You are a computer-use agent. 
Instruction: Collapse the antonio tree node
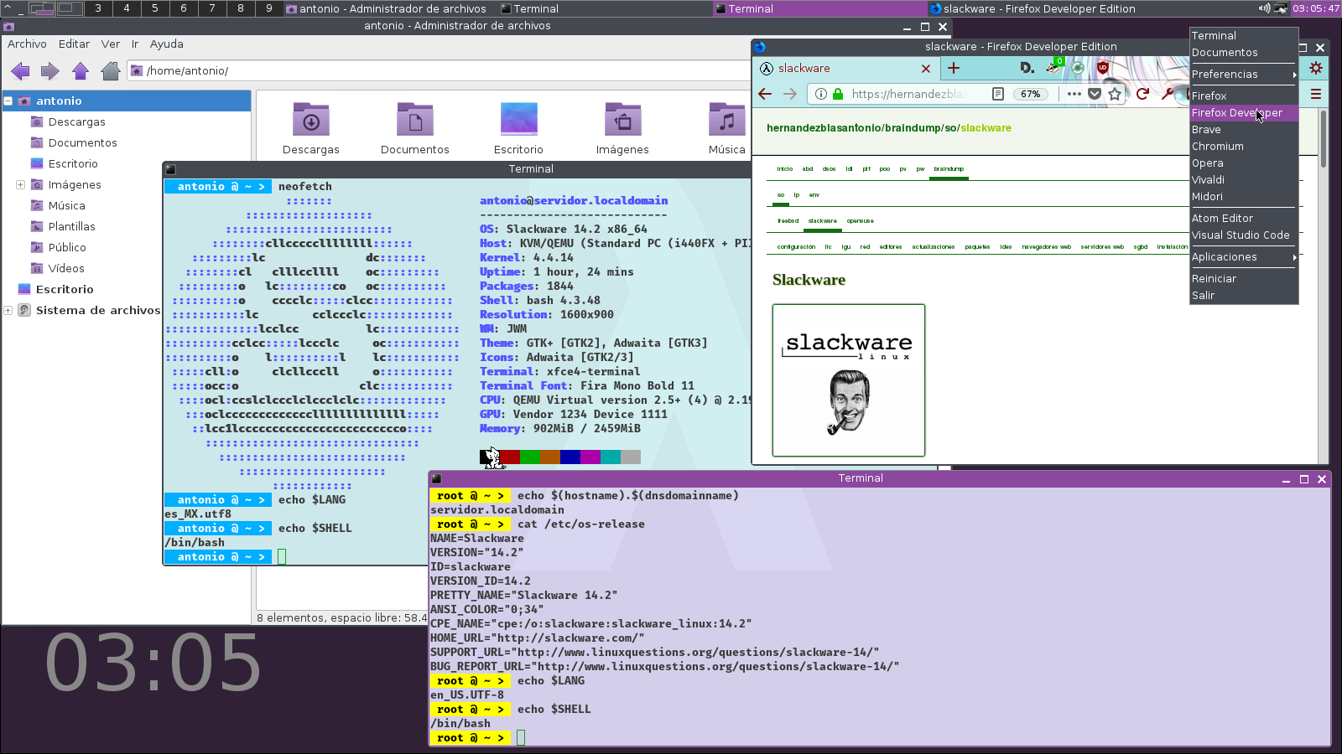(x=8, y=101)
